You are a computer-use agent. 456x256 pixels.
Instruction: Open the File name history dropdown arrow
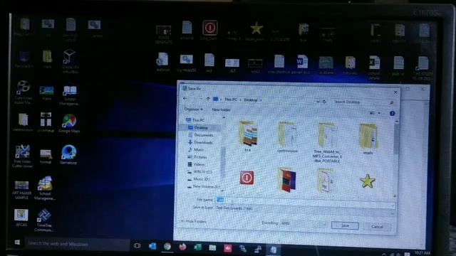click(393, 206)
